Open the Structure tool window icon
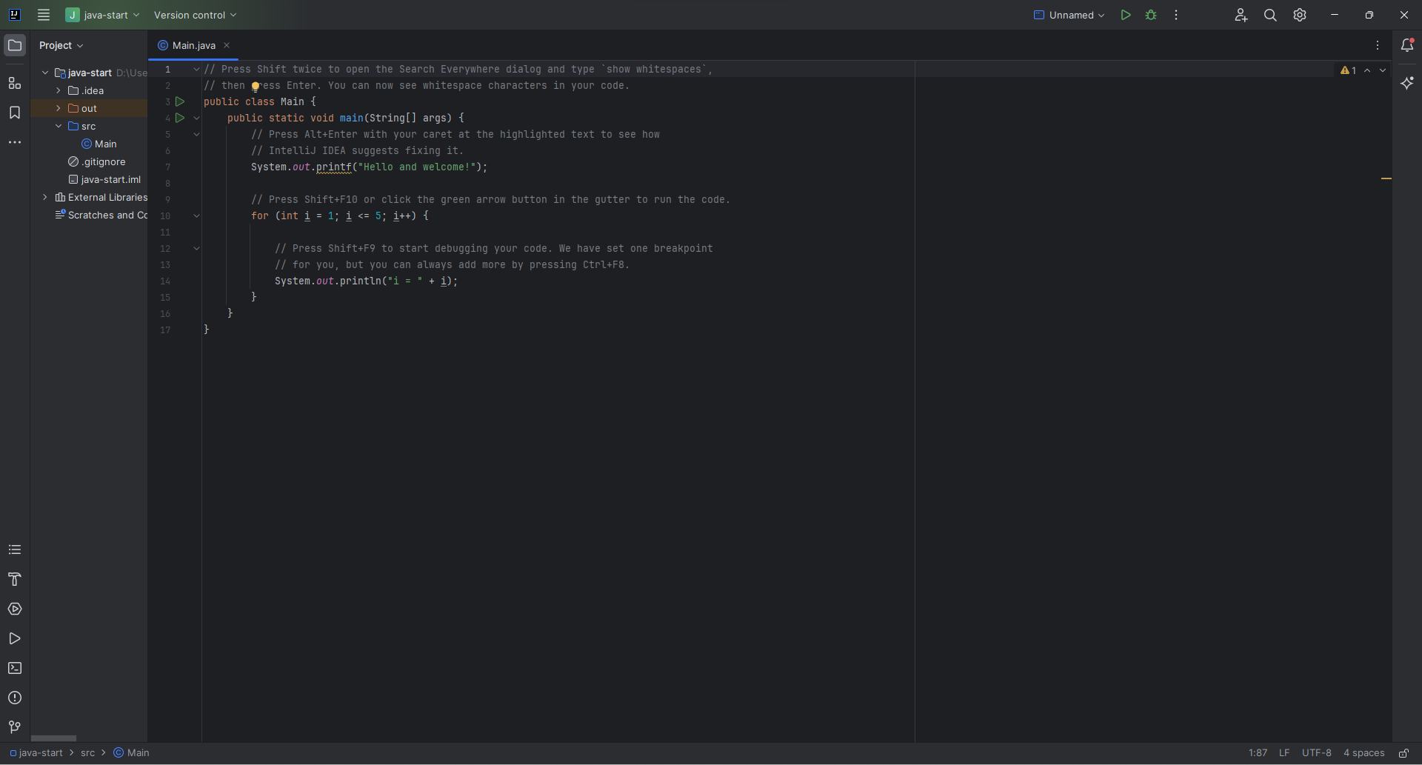 [x=15, y=84]
